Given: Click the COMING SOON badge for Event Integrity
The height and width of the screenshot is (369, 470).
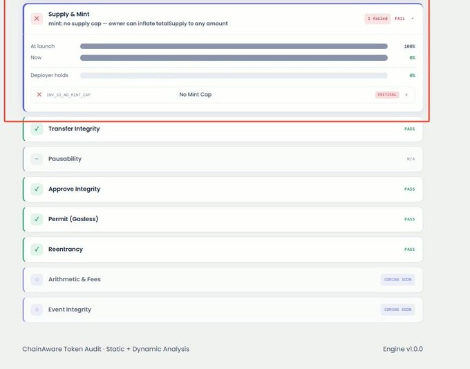Looking at the screenshot, I should click(397, 310).
